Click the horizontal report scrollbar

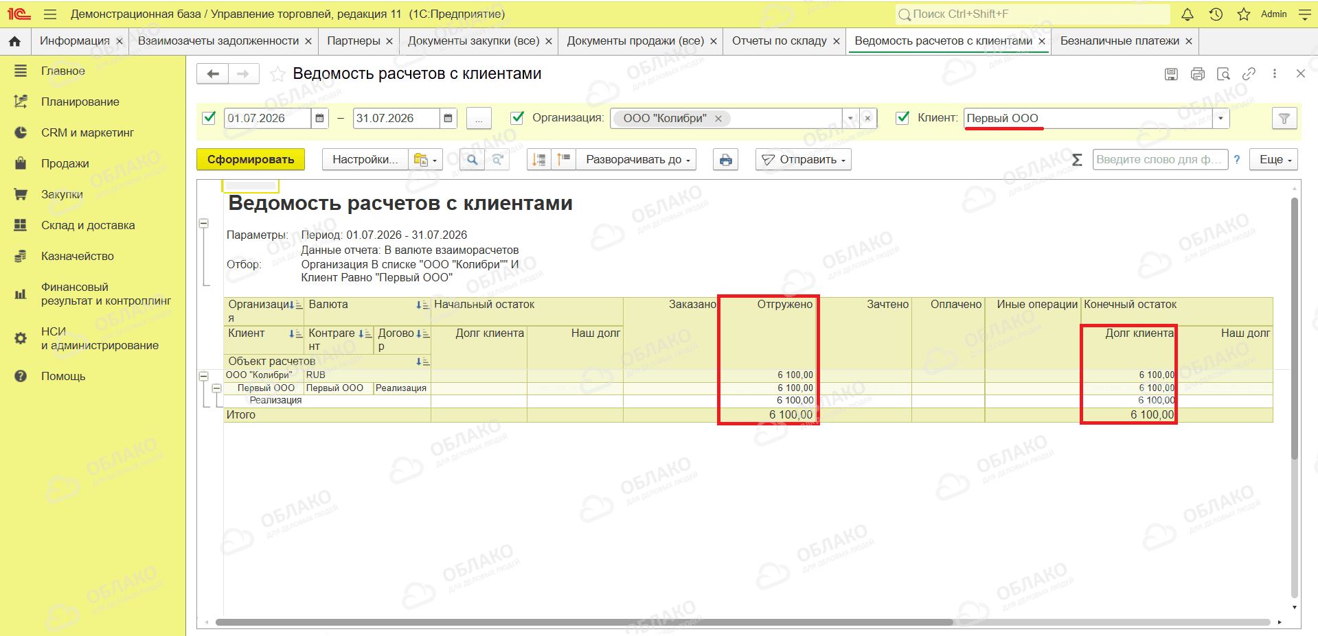[584, 622]
